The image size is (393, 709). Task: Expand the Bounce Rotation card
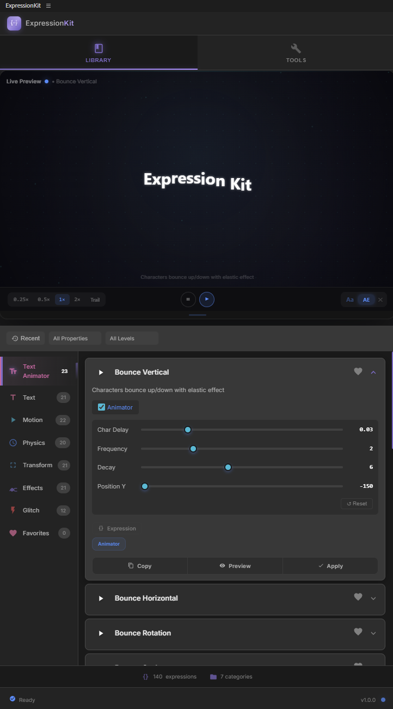coord(373,633)
